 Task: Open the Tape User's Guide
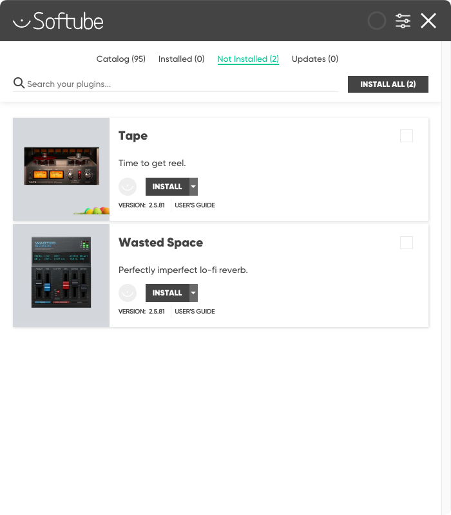click(195, 205)
